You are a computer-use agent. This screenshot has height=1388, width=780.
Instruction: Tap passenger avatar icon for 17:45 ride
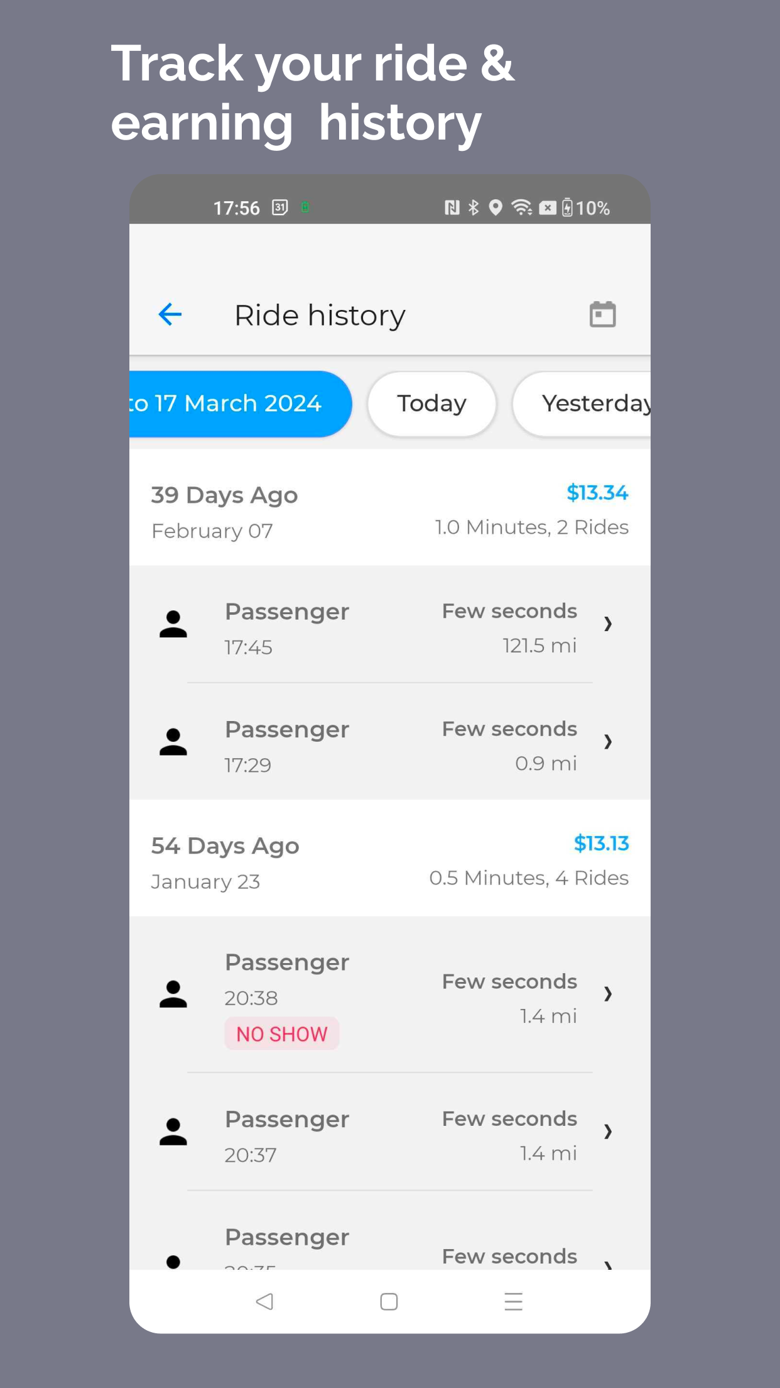point(173,624)
